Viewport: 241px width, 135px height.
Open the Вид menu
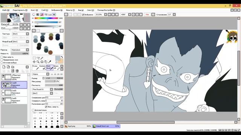[81, 10]
